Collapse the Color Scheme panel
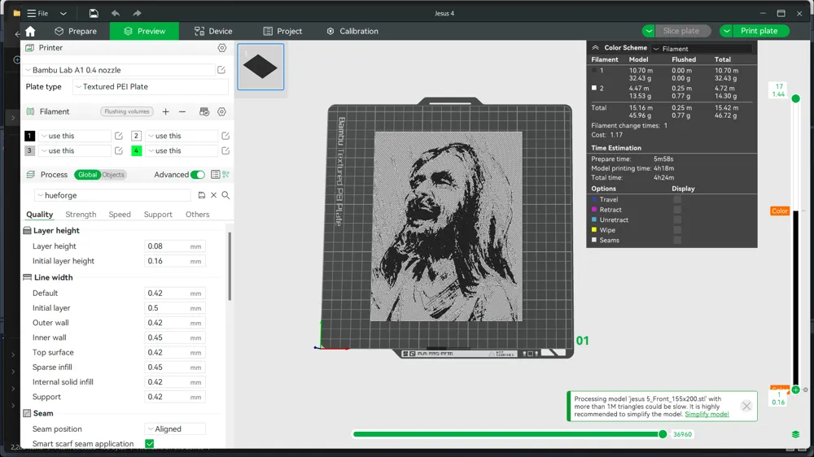This screenshot has width=814, height=457. point(596,48)
